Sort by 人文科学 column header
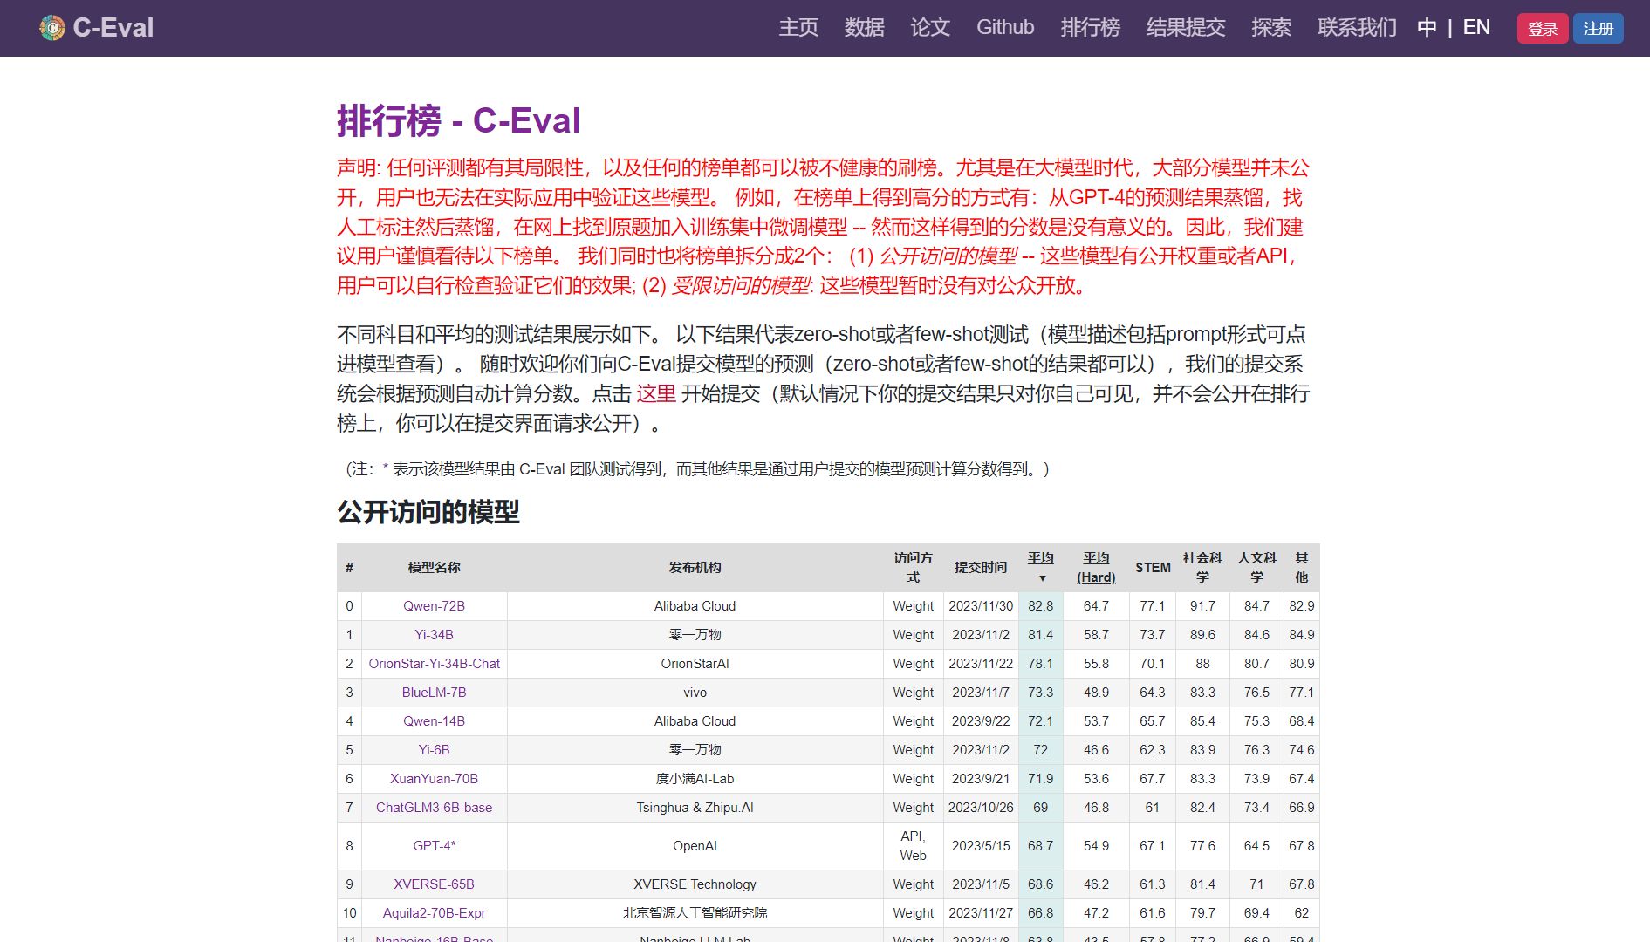 (x=1256, y=567)
